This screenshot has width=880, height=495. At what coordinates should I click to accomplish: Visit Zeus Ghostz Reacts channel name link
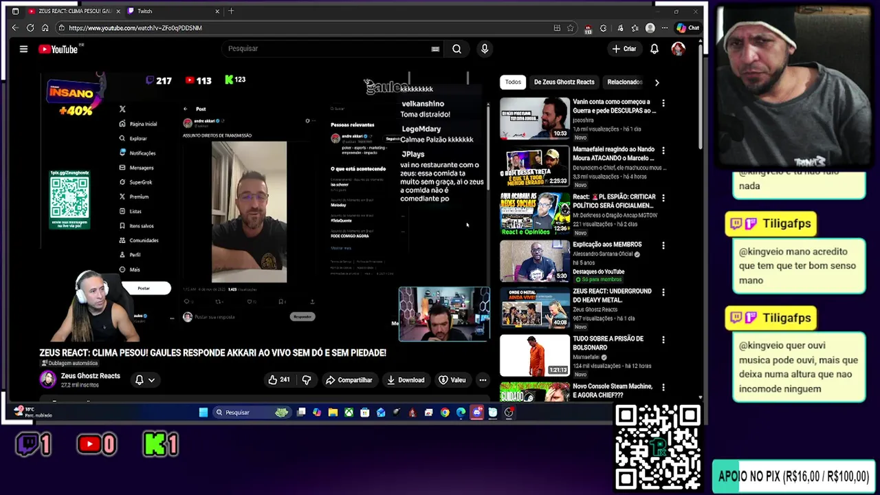coord(90,376)
